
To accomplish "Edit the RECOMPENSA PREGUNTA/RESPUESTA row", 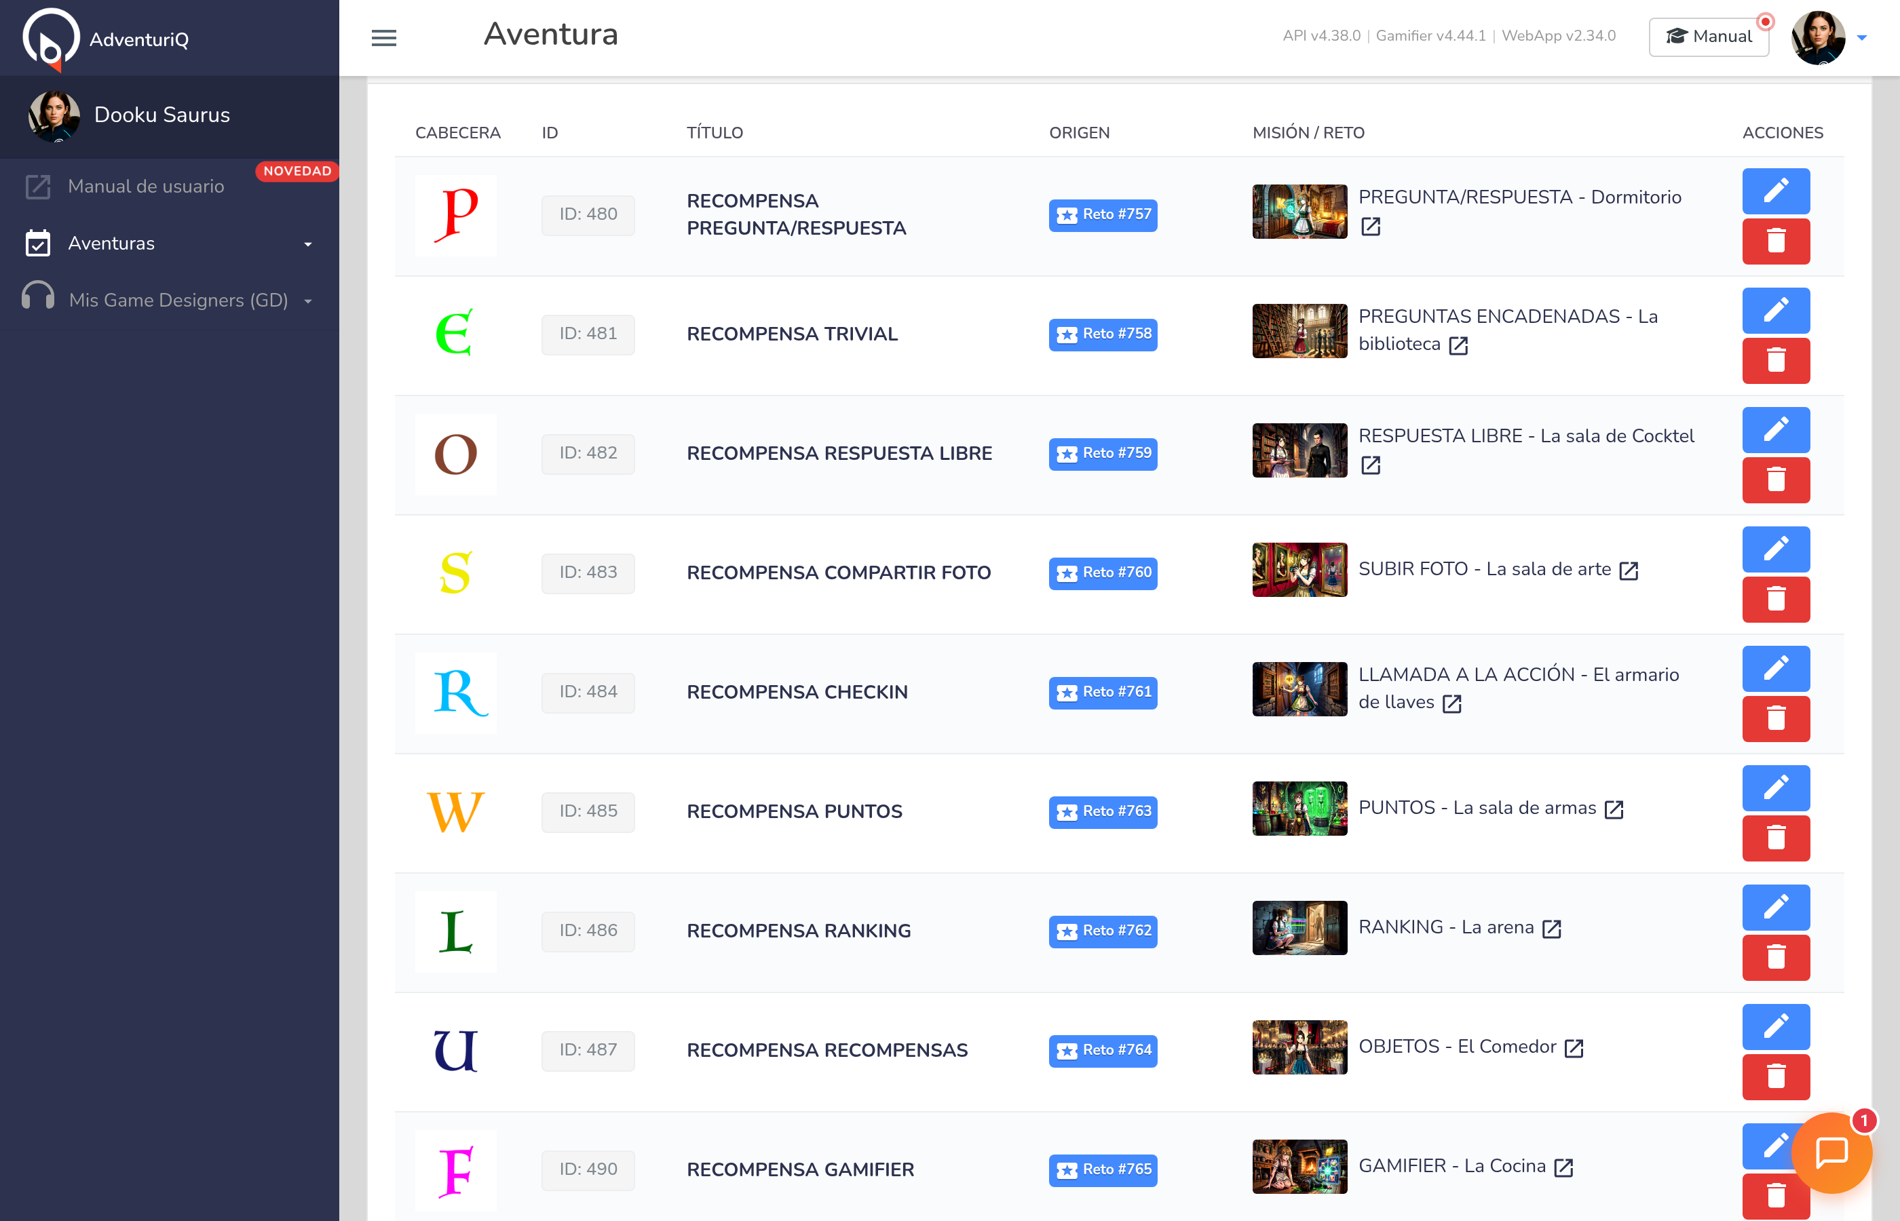I will pos(1776,191).
